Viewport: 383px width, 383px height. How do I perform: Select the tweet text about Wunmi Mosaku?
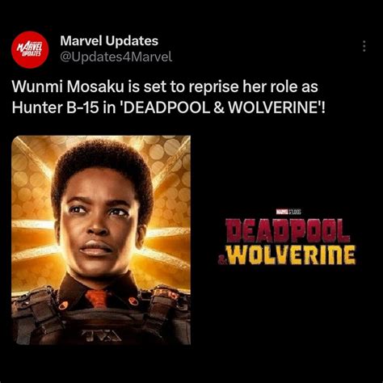[x=169, y=97]
